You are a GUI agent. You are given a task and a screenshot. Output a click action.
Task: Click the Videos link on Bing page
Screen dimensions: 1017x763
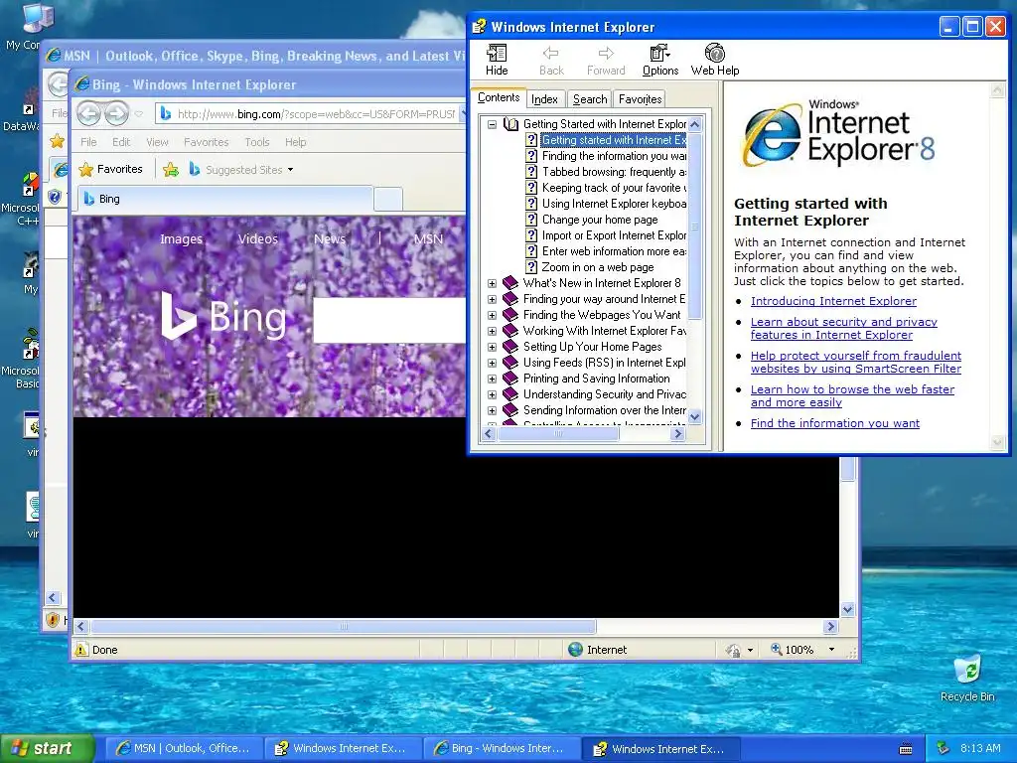click(257, 238)
